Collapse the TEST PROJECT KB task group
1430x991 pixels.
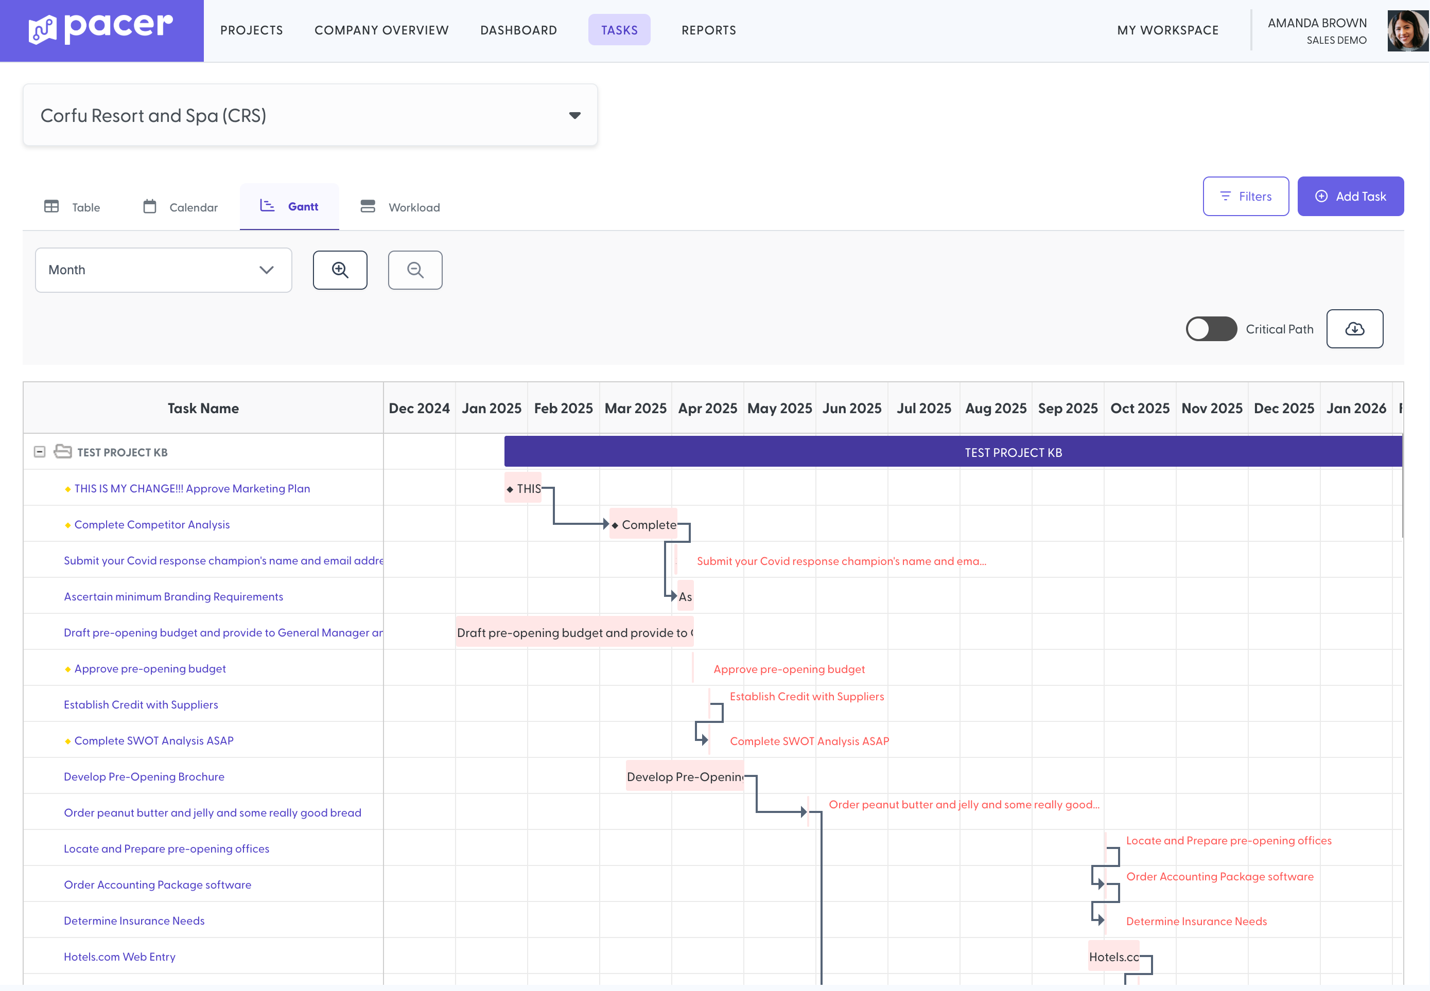coord(39,451)
